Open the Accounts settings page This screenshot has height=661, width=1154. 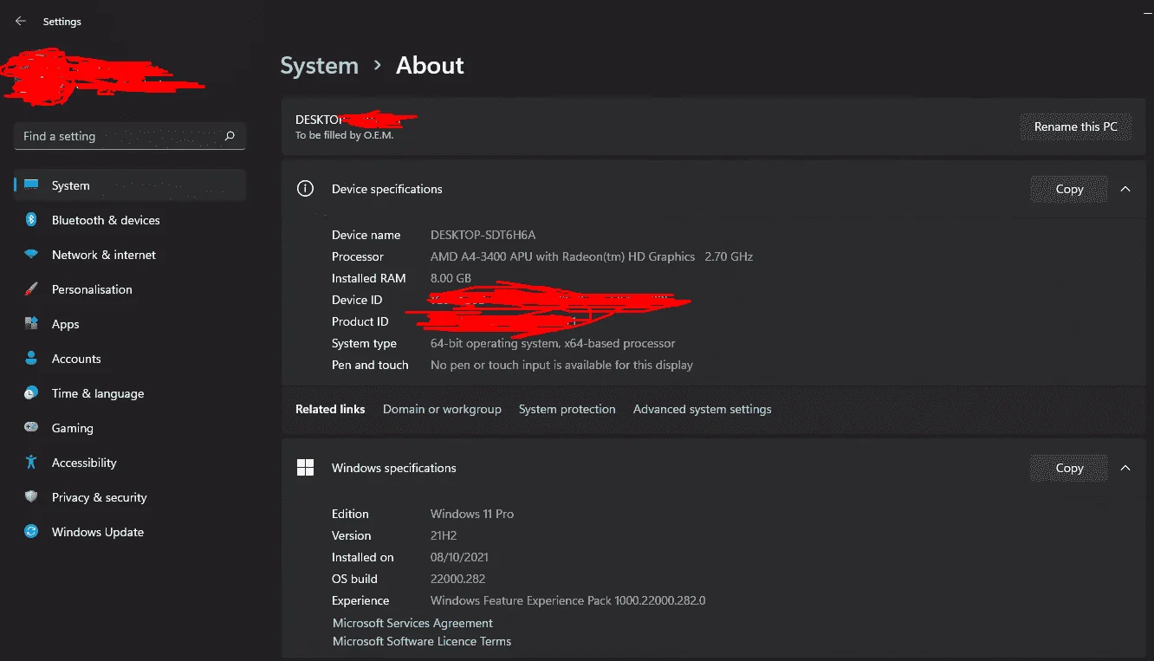coord(130,359)
